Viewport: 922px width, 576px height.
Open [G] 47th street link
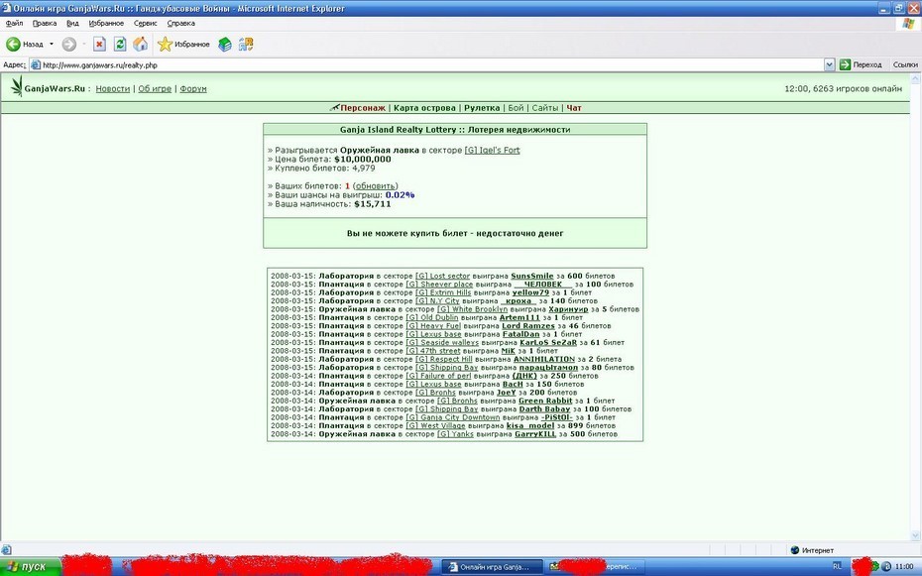(433, 351)
